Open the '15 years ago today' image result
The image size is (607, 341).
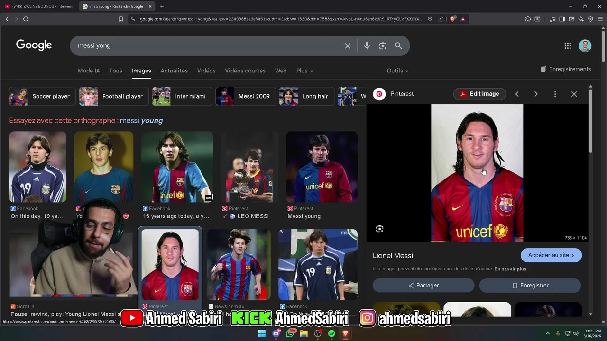pyautogui.click(x=177, y=167)
